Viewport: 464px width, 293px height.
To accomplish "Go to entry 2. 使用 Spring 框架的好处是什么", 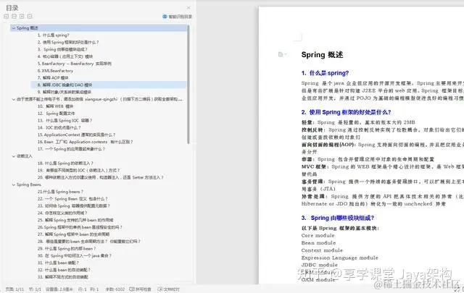I will [x=68, y=42].
